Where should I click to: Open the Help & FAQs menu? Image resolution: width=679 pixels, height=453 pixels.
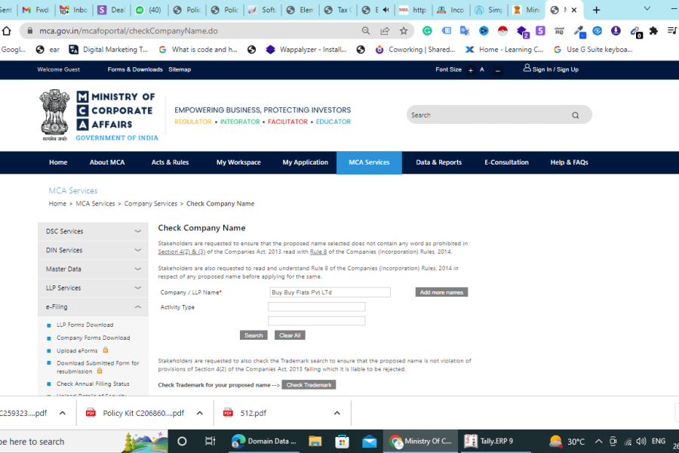click(x=569, y=162)
